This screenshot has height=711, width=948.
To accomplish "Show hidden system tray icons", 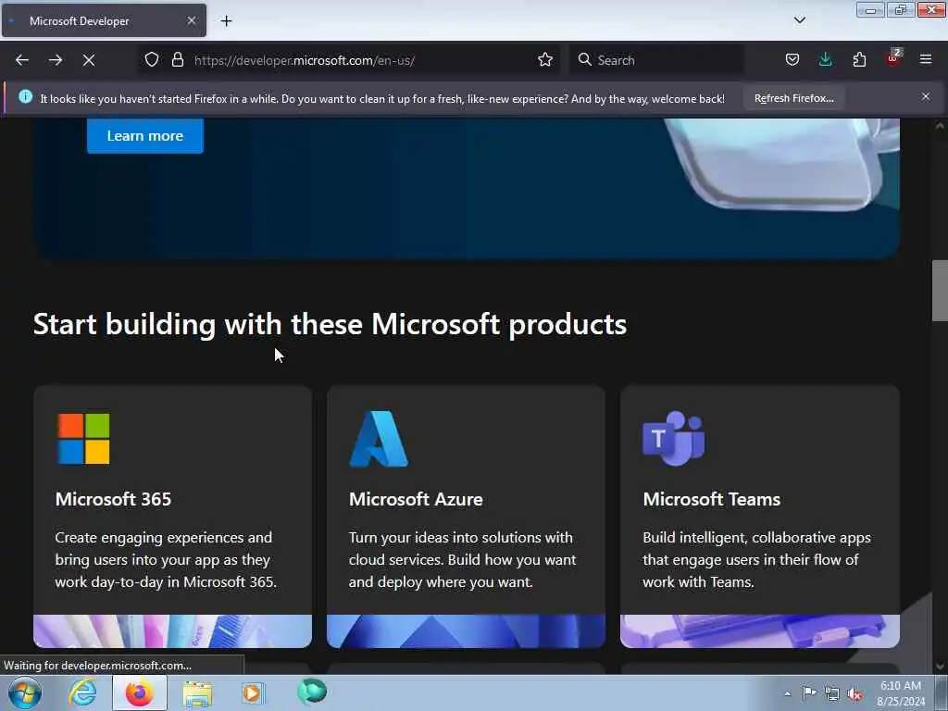I will [787, 693].
